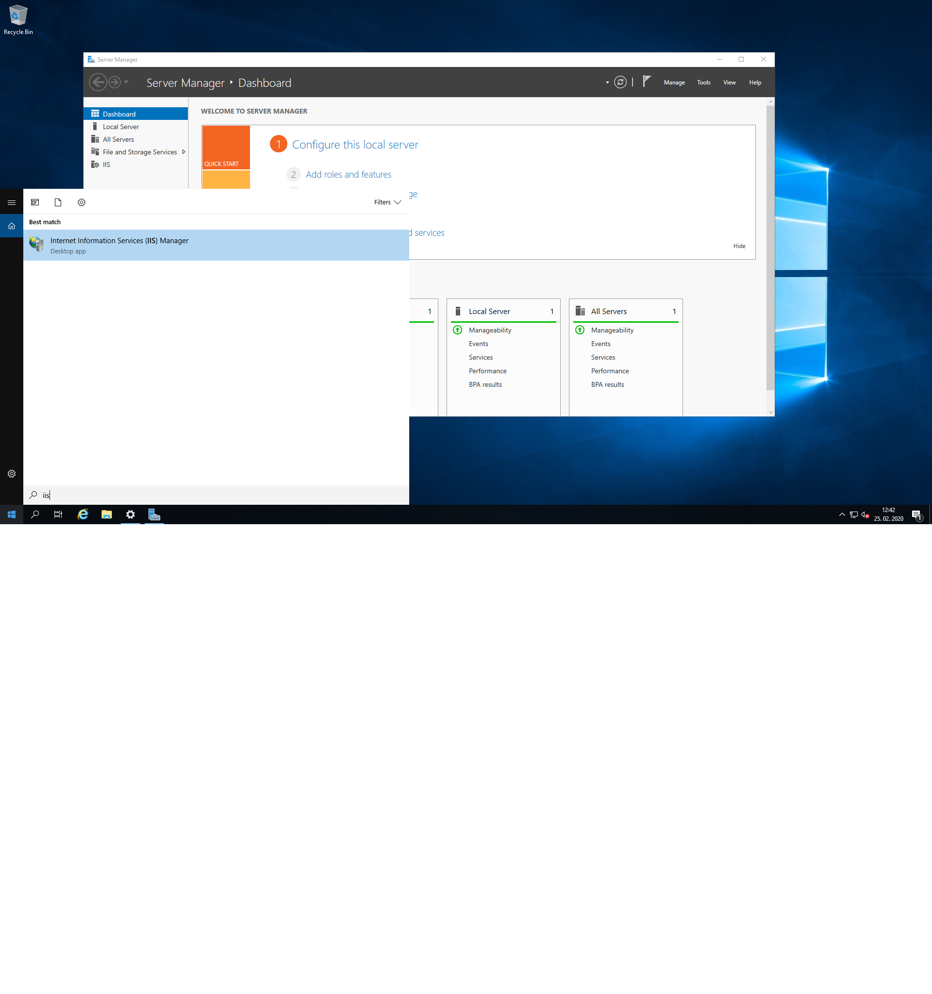Expand File and Storage Services arrow
Viewport: 932px width, 994px height.
click(x=183, y=151)
